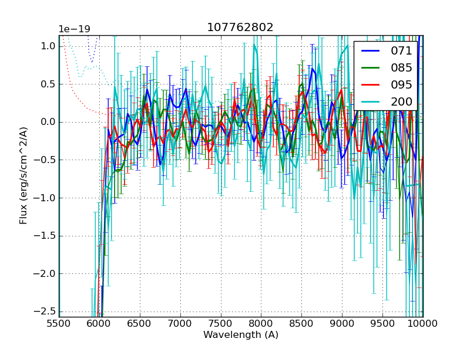Viewport: 470px width, 352px height.
Task: Select the blue line swatch for 071
Action: point(370,51)
